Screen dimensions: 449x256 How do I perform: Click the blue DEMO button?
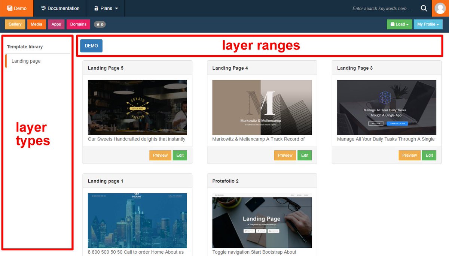91,46
